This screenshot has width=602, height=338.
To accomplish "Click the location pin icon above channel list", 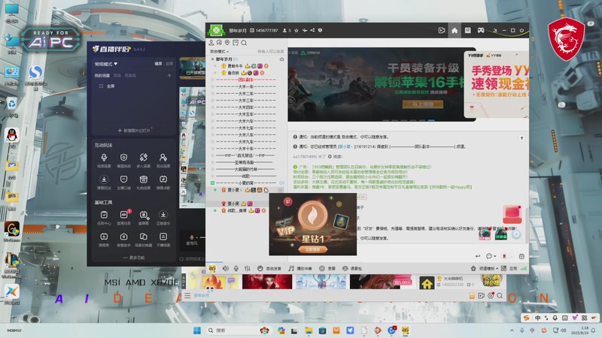I will coord(227,43).
